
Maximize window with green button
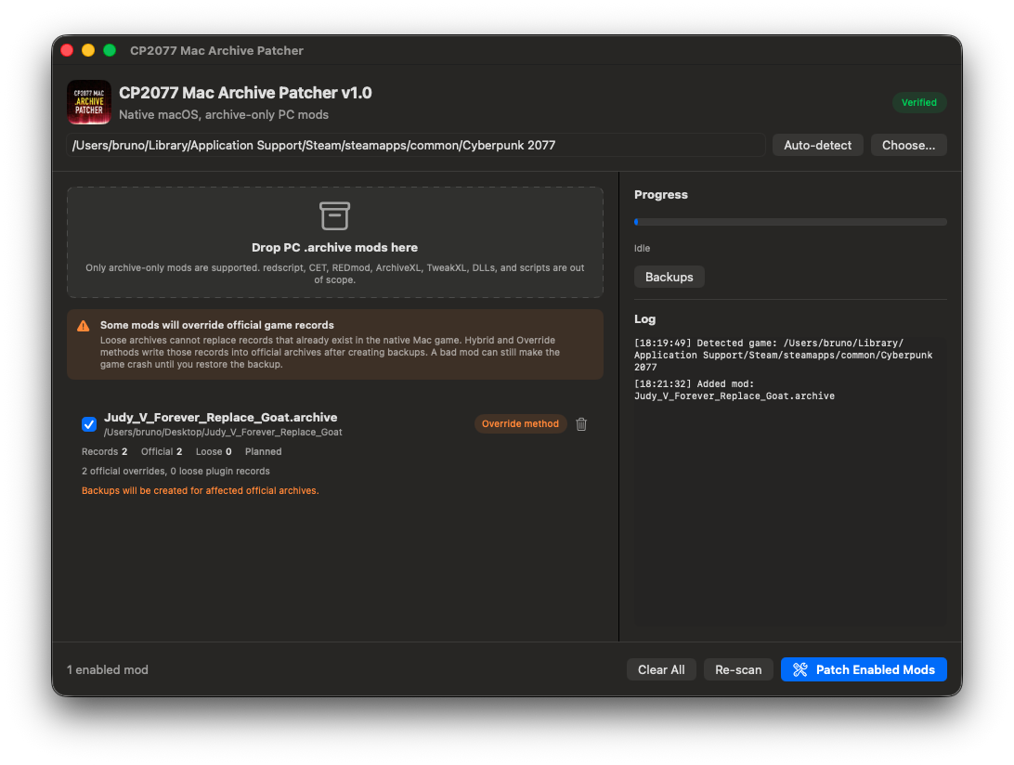pos(110,50)
